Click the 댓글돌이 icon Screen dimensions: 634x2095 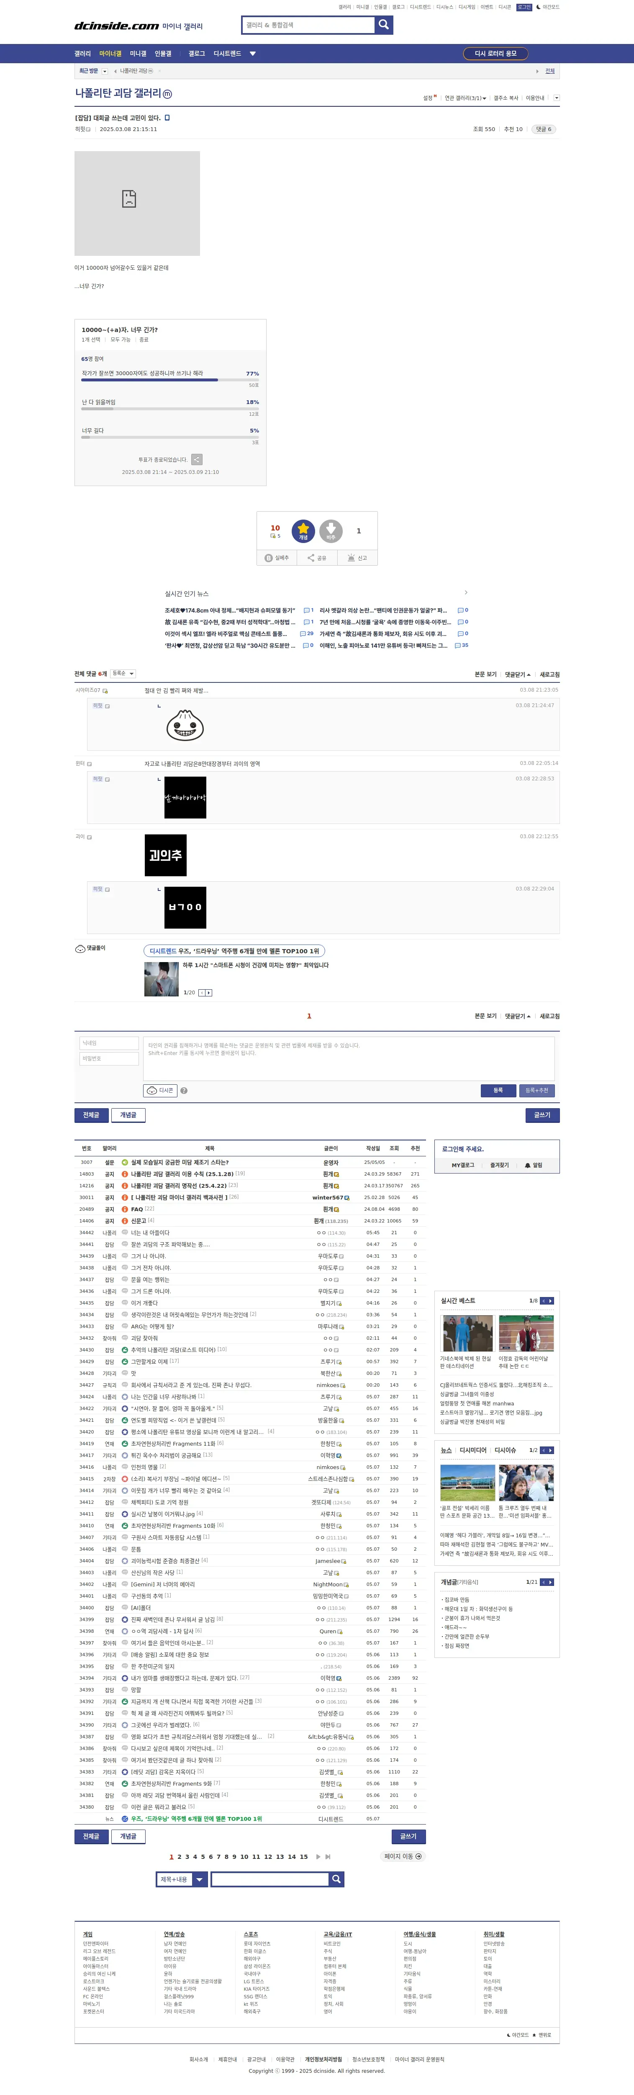point(80,948)
